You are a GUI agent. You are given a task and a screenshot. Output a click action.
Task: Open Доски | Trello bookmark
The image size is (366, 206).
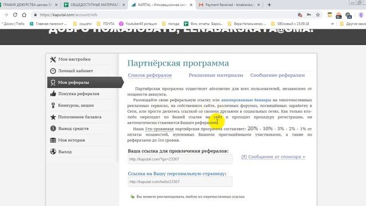pyautogui.click(x=13, y=23)
